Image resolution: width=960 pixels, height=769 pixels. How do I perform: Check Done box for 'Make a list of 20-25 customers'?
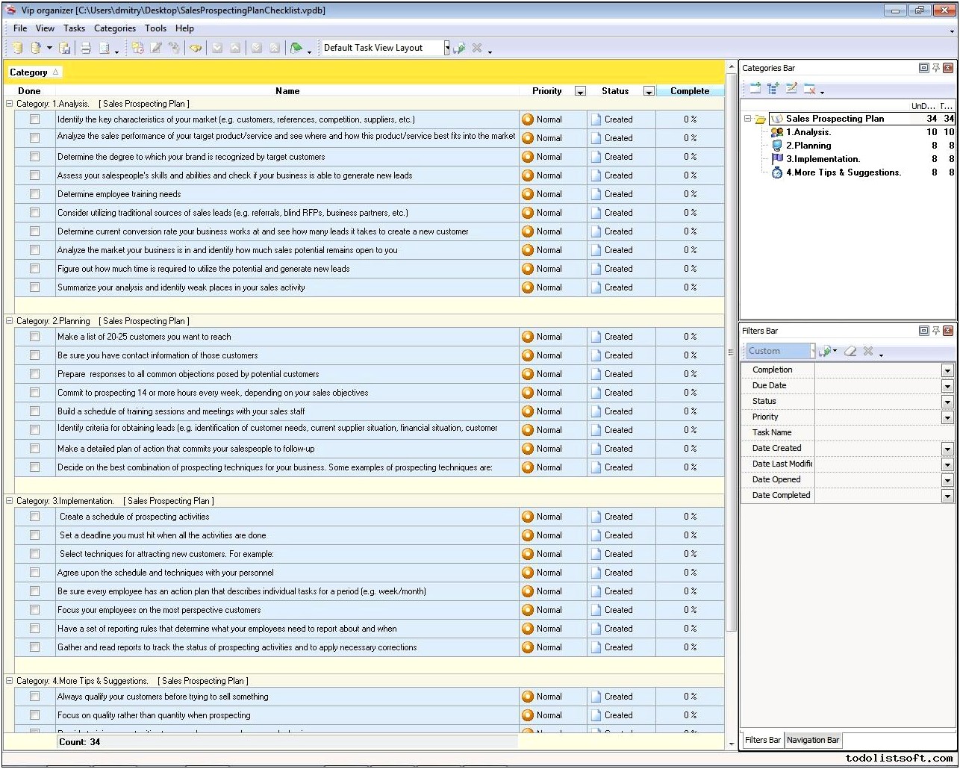tap(34, 337)
